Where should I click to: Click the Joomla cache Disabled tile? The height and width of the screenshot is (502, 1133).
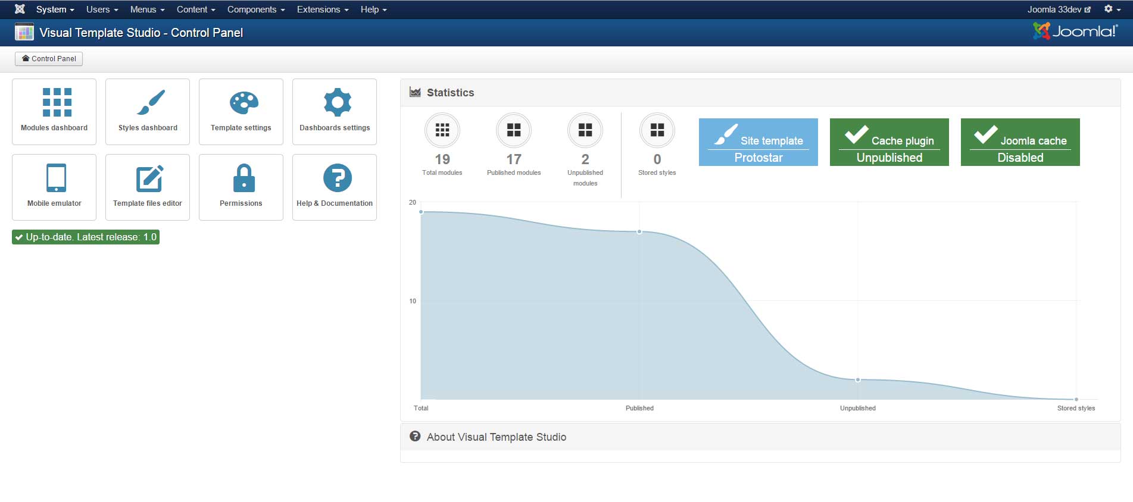pyautogui.click(x=1020, y=142)
